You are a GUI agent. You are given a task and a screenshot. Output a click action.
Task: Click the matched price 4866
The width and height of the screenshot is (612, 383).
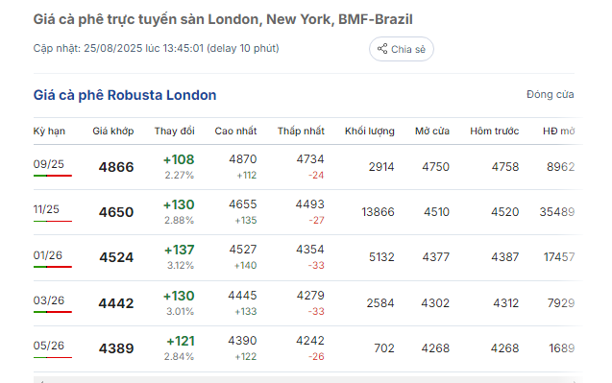point(116,167)
